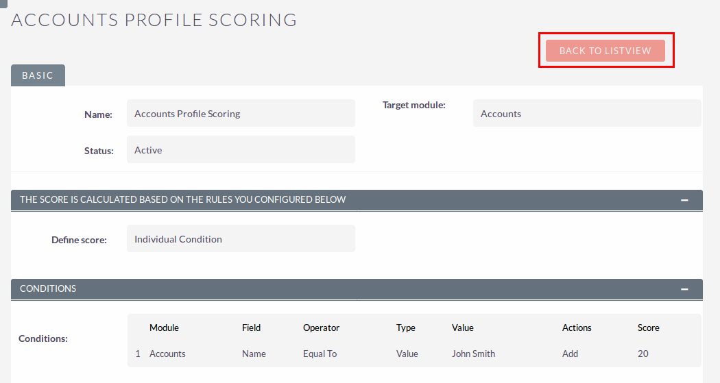Click the score rules panel header title
Viewport: 720px width, 383px height.
pyautogui.click(x=183, y=199)
